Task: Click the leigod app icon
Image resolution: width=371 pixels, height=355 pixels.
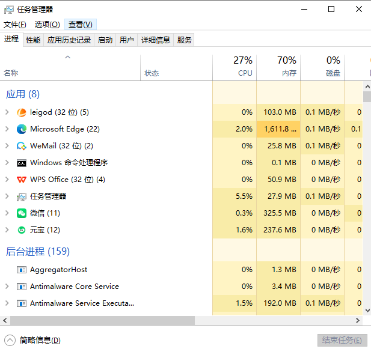Action: click(22, 112)
